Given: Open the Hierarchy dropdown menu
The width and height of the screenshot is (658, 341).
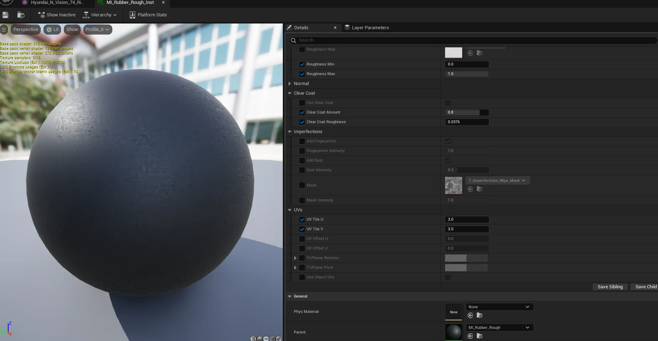Looking at the screenshot, I should point(100,15).
